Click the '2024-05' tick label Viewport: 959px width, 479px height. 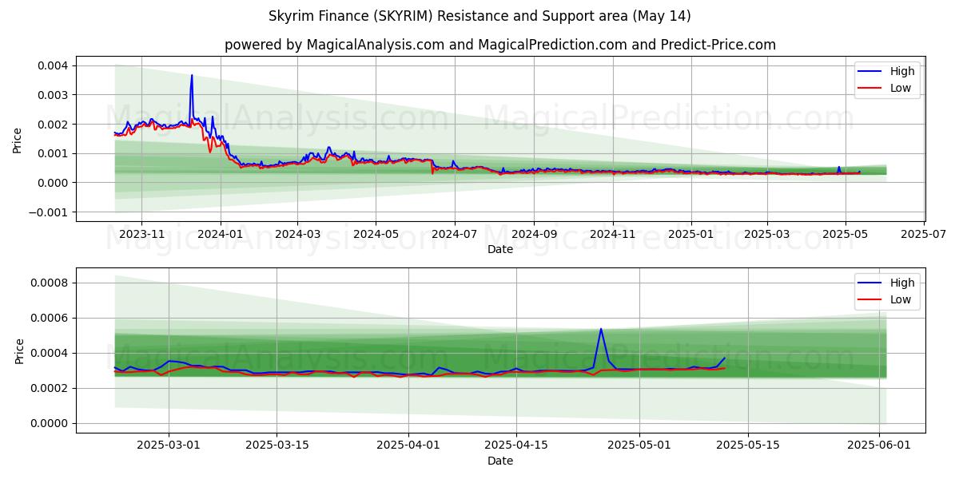click(376, 234)
